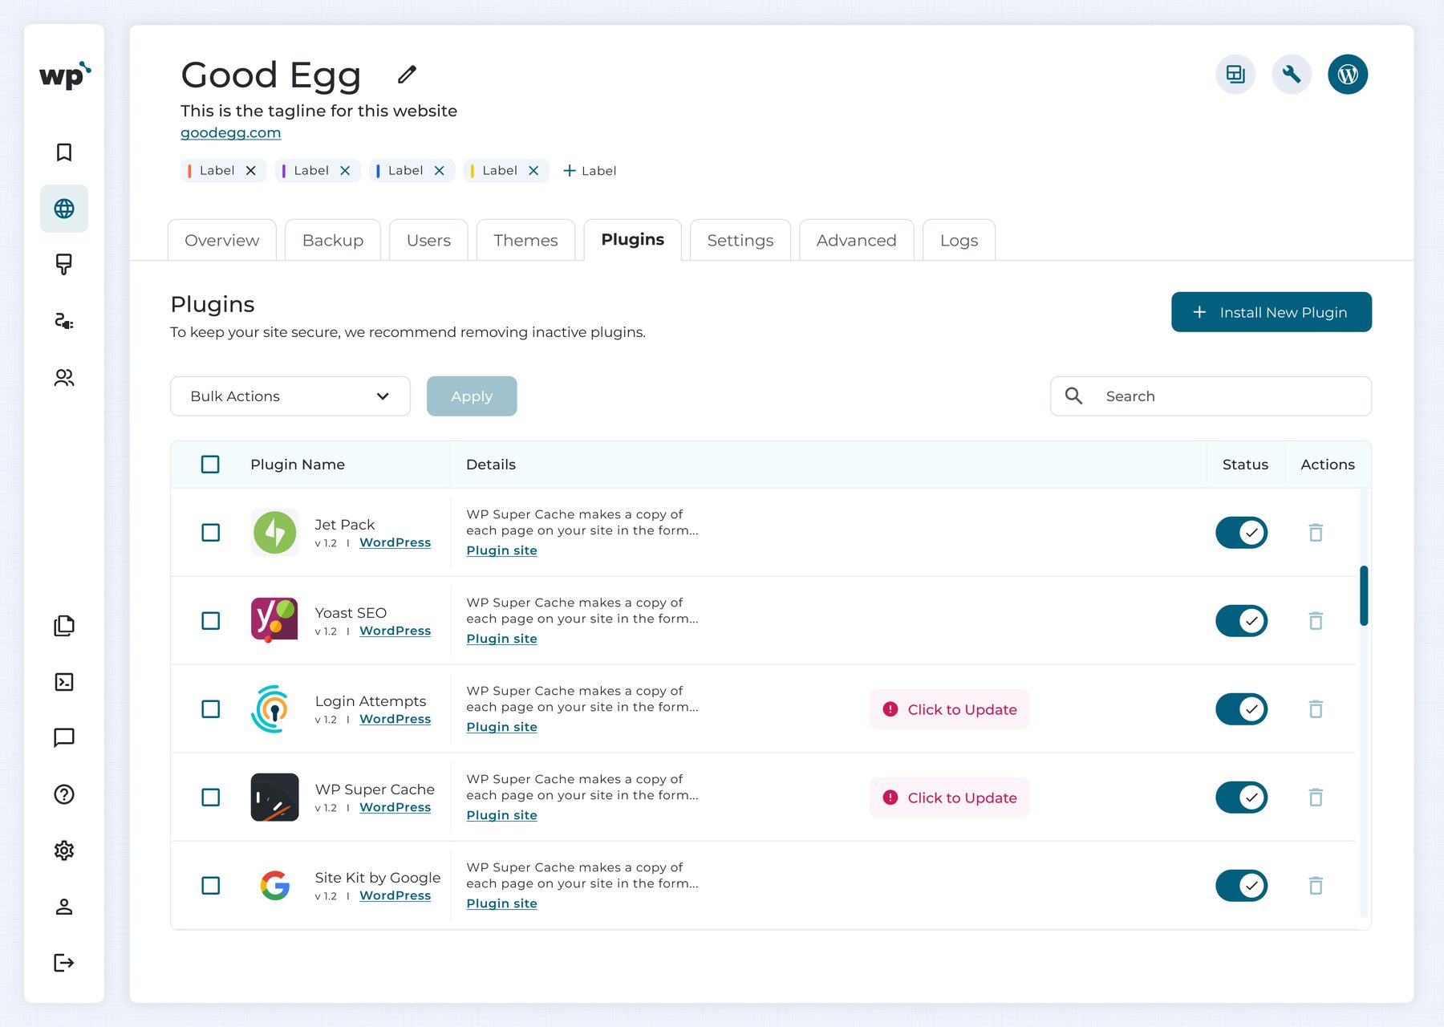Open the users group icon in sidebar
Image resolution: width=1444 pixels, height=1027 pixels.
tap(64, 377)
